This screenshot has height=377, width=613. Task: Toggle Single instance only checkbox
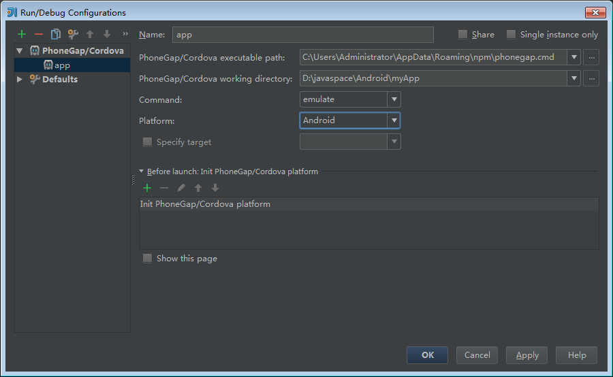[x=511, y=35]
